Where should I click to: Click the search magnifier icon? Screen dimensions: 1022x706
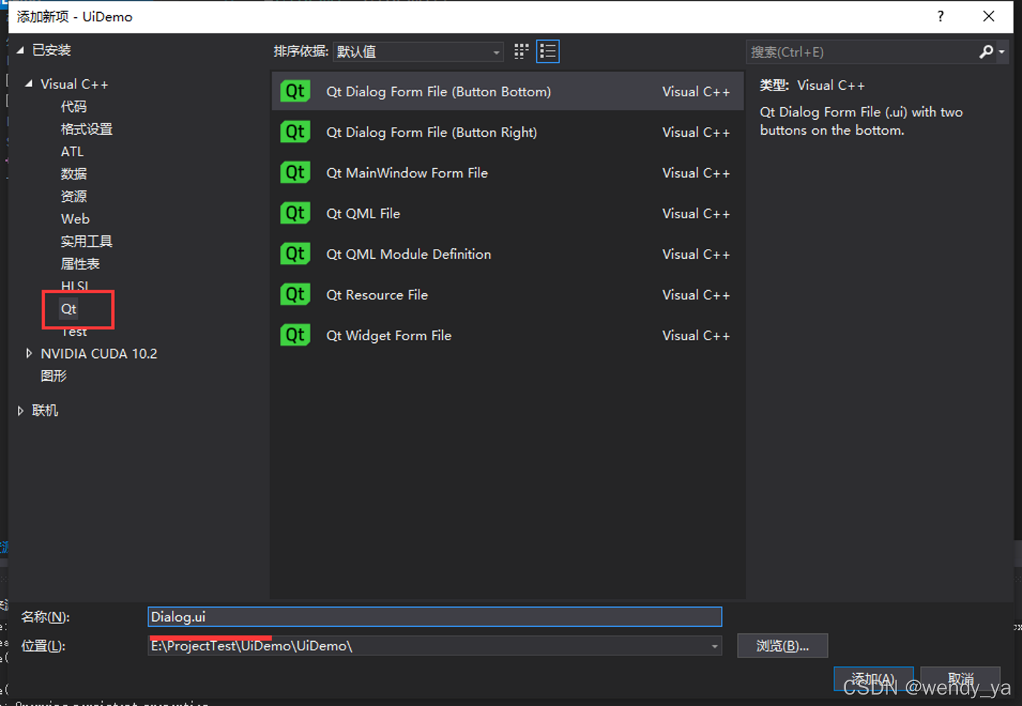tap(986, 52)
